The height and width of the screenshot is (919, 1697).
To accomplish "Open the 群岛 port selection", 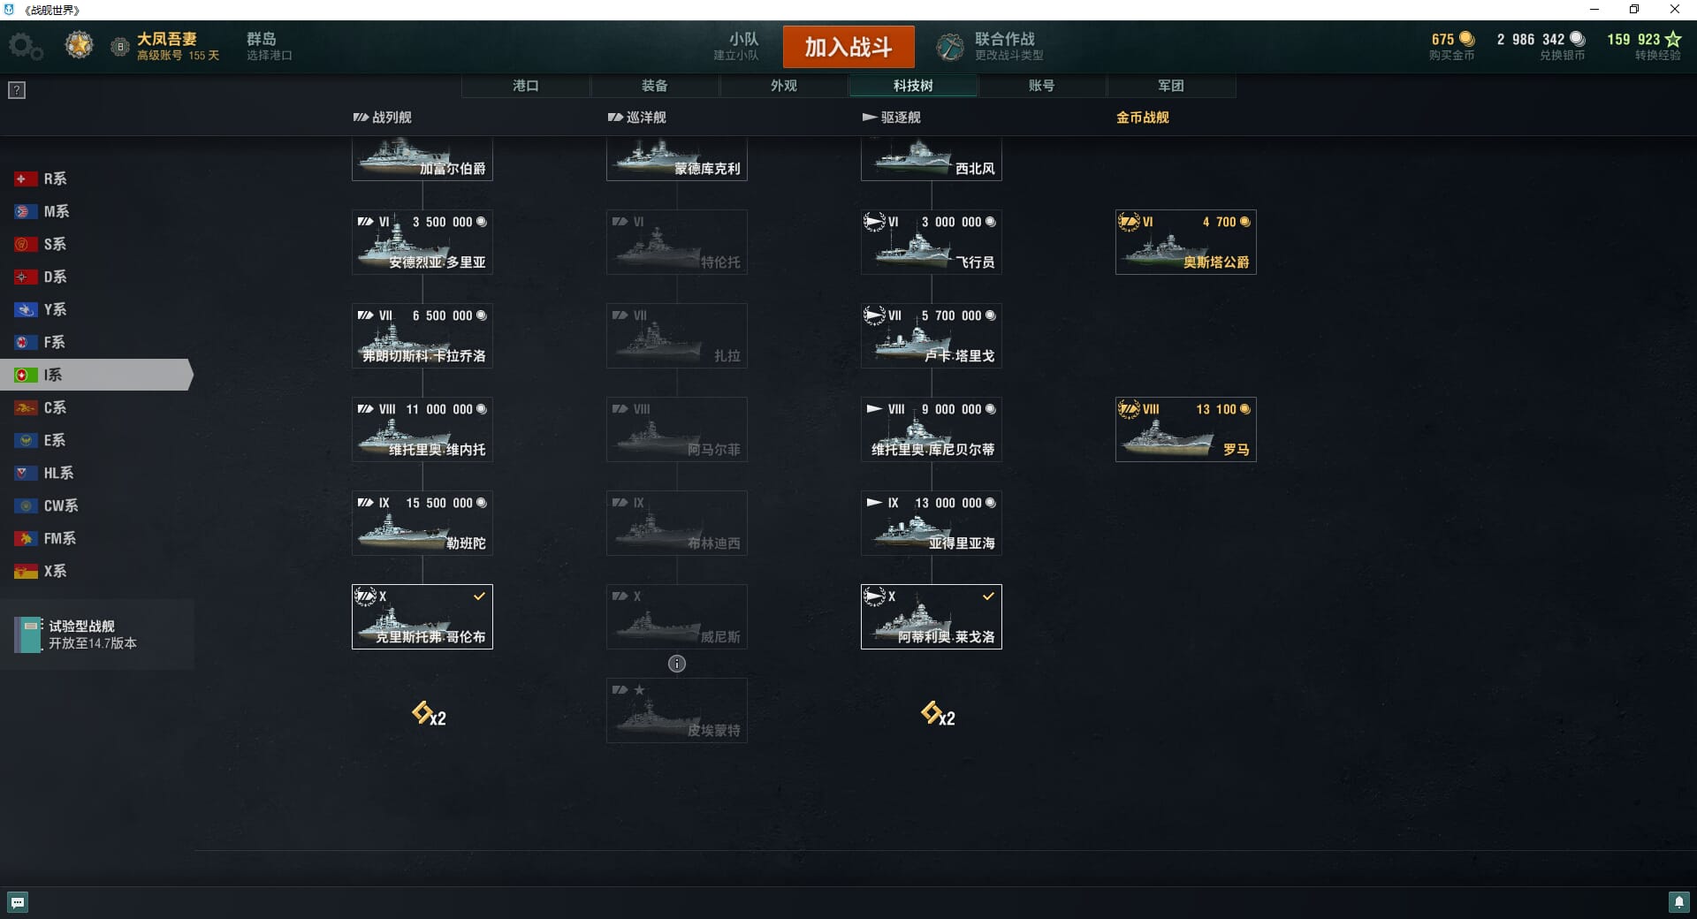I will 269,46.
